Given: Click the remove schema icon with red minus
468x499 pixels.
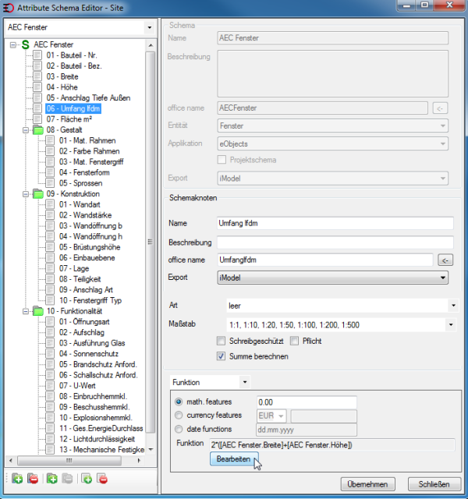Looking at the screenshot, I should 33,478.
